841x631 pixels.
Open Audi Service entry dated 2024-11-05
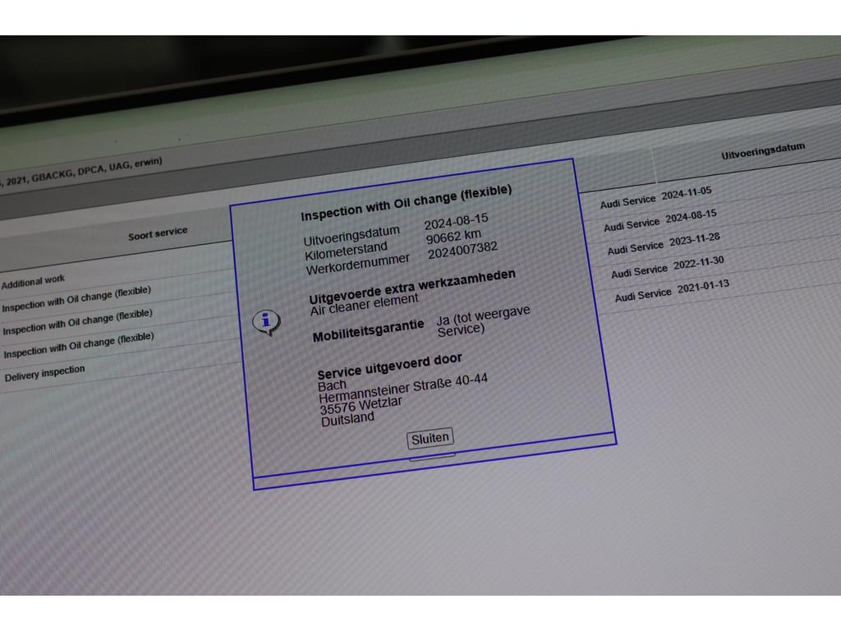655,197
